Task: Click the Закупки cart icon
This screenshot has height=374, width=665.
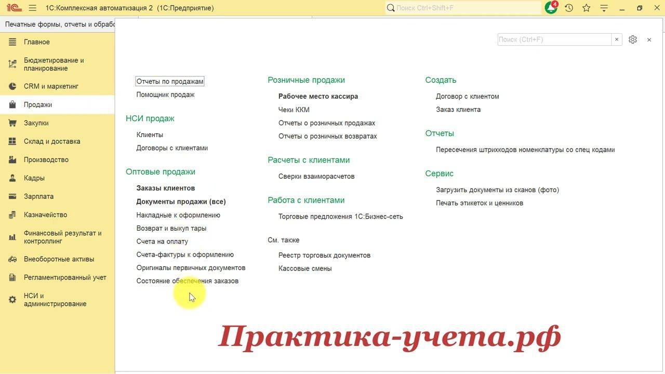Action: [12, 123]
